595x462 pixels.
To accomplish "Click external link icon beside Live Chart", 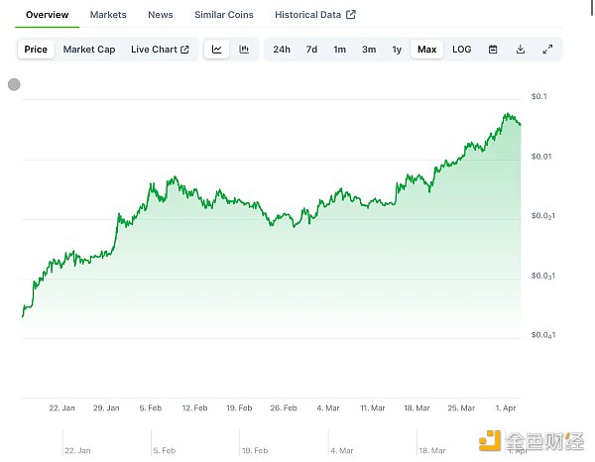I will click(x=184, y=49).
